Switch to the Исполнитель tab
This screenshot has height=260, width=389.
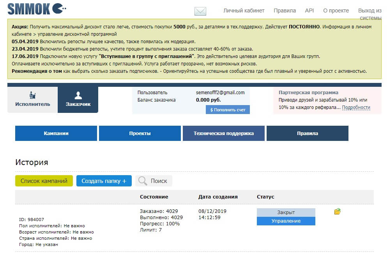pyautogui.click(x=32, y=100)
